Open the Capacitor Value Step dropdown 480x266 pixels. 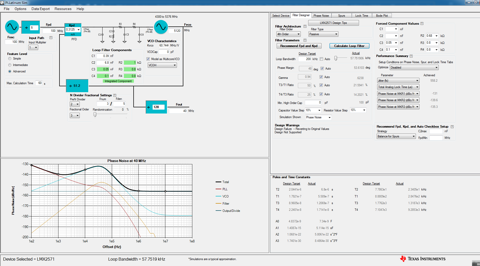[313, 110]
